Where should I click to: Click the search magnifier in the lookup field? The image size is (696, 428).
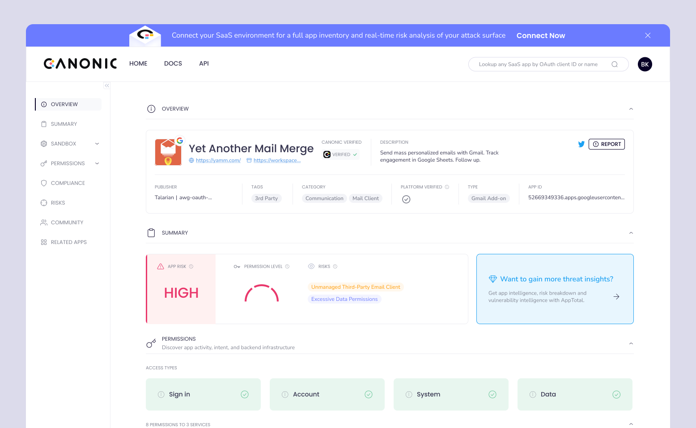[614, 64]
